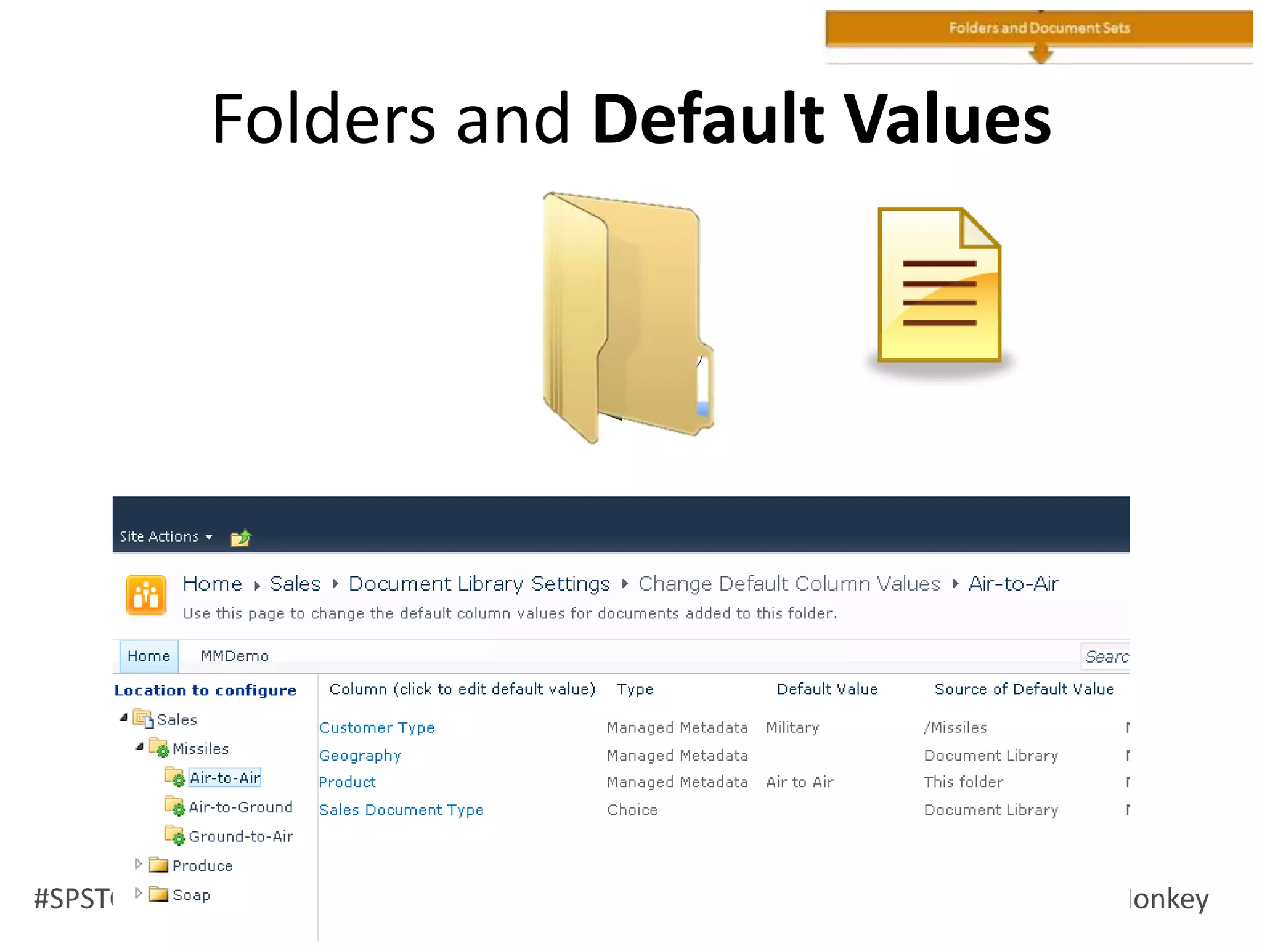
Task: Click the Air-to-Ground folder icon
Action: (x=174, y=806)
